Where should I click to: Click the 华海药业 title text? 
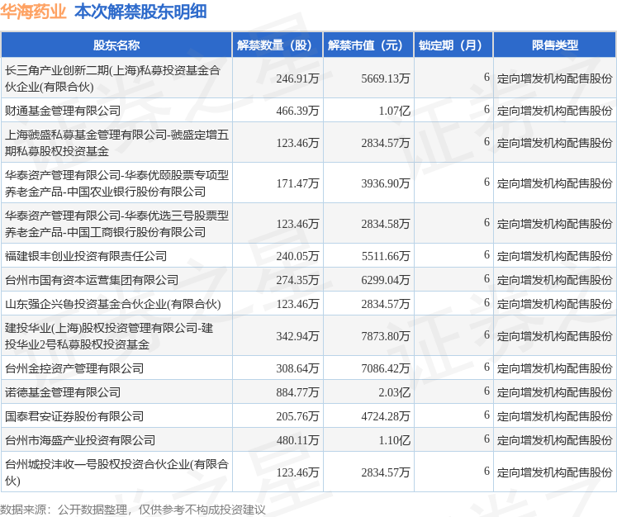tap(33, 12)
